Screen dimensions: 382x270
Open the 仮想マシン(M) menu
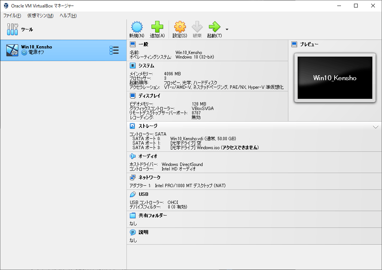[40, 16]
